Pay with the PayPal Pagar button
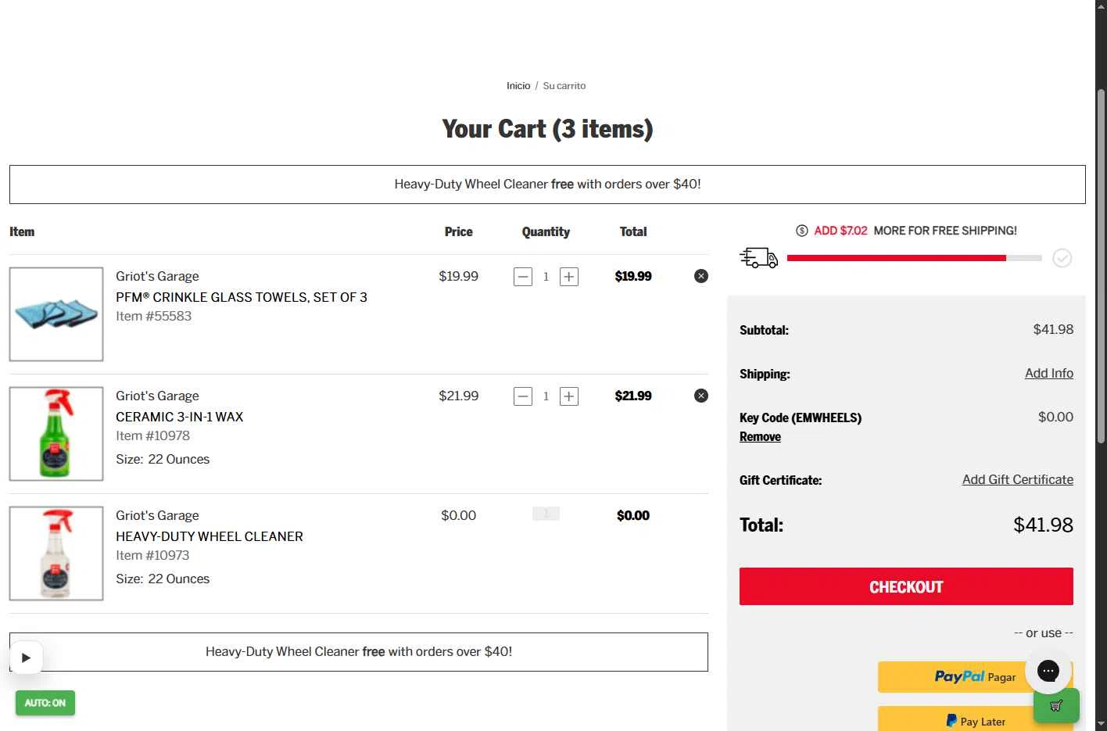The image size is (1107, 731). tap(975, 677)
